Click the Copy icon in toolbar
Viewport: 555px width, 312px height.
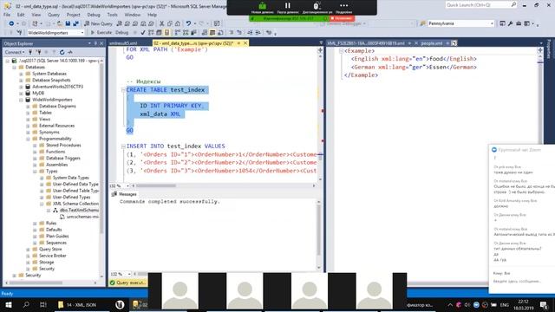coord(170,23)
